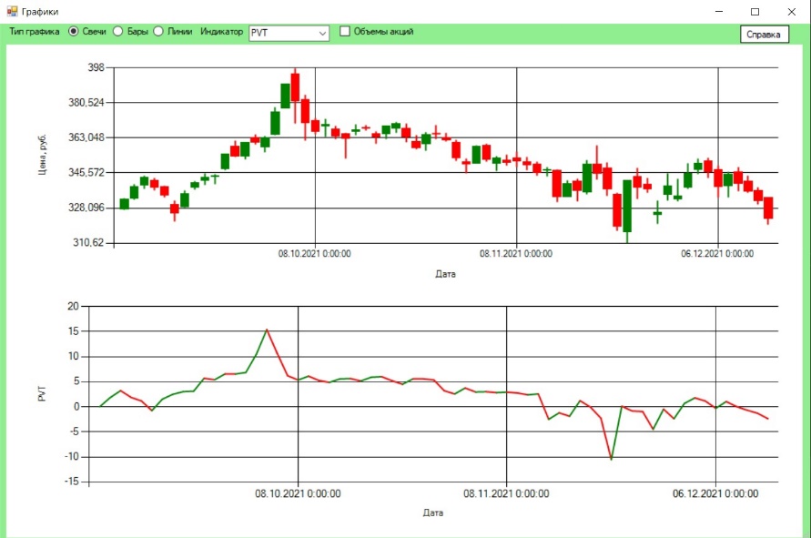Click 08.10.2021 date label on price chart
The image size is (811, 538).
tap(314, 253)
